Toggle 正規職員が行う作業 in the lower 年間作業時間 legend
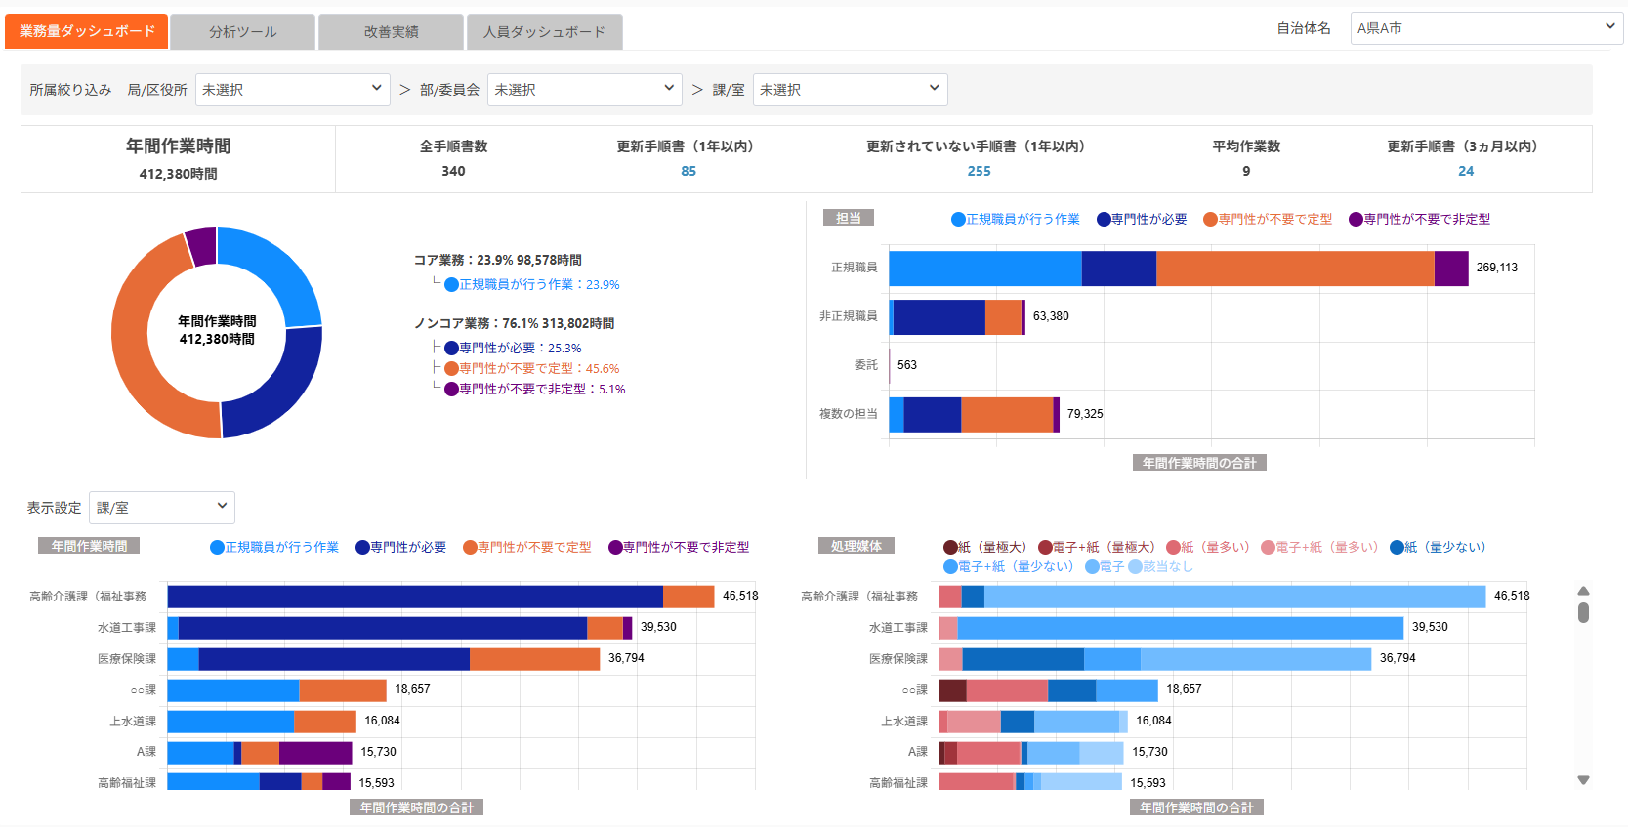 coord(274,547)
